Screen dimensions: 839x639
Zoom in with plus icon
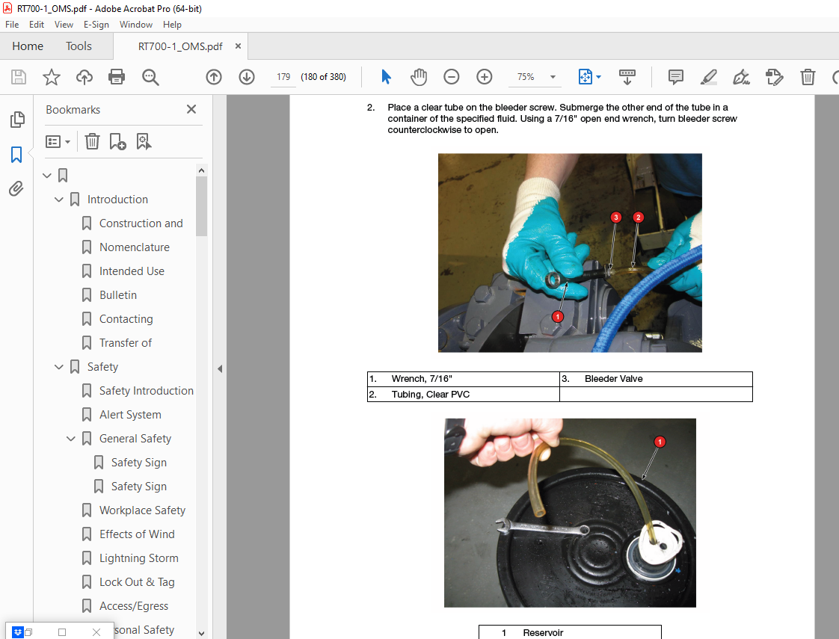tap(485, 77)
